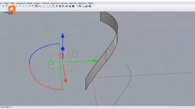Click the Zoom Selected icon

(x=30, y=6)
